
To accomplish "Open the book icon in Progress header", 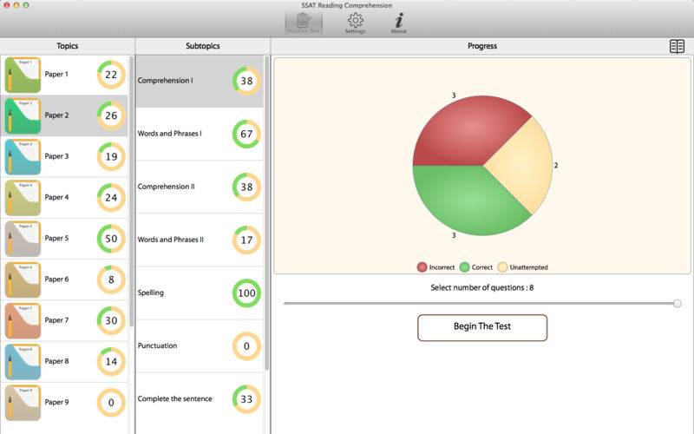I will pos(677,46).
